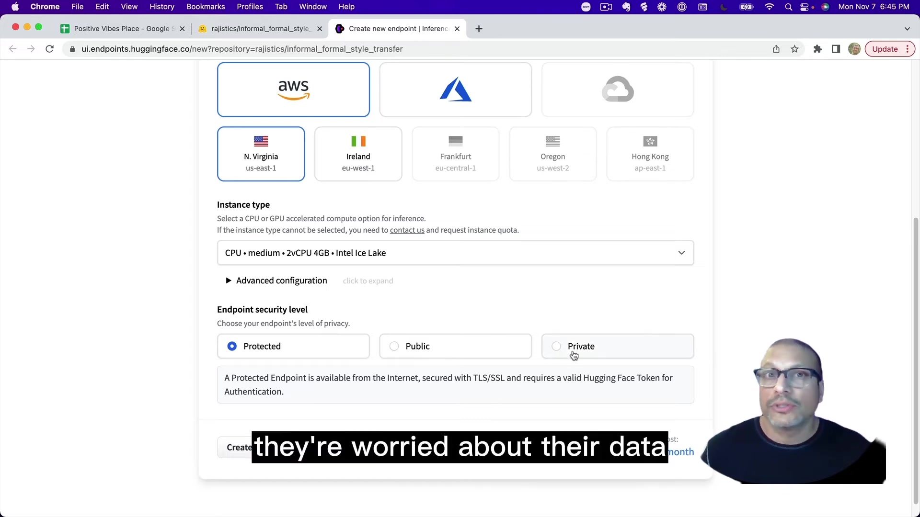Select the AWS cloud provider card
Screen dimensions: 920x517
[293, 90]
